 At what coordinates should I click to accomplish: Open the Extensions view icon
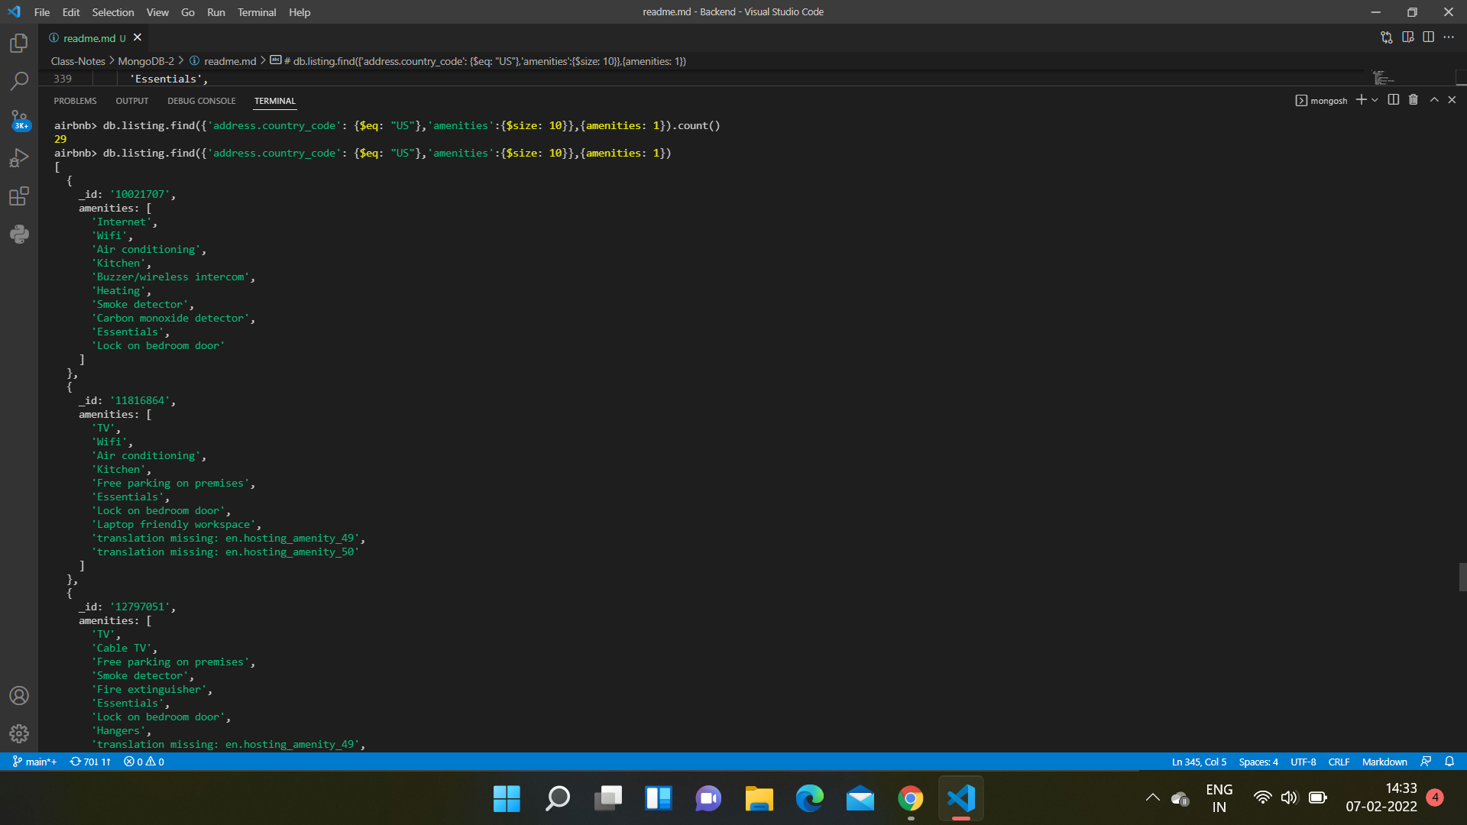pyautogui.click(x=18, y=196)
